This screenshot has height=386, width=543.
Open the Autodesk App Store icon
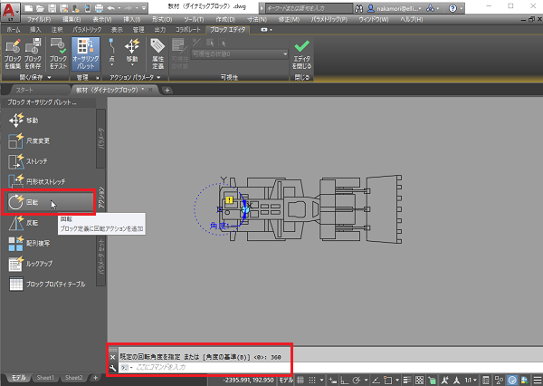[x=431, y=8]
